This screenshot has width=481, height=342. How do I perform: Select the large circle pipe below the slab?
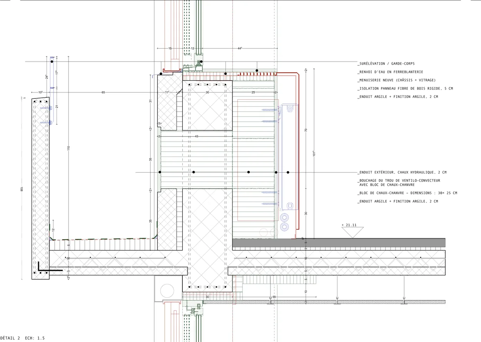point(167,290)
